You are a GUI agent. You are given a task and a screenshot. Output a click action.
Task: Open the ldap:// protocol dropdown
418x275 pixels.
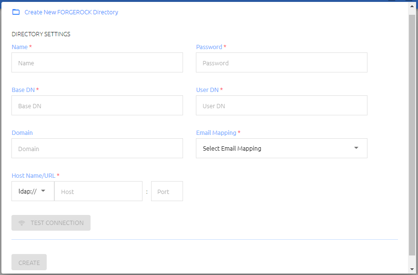(33, 191)
